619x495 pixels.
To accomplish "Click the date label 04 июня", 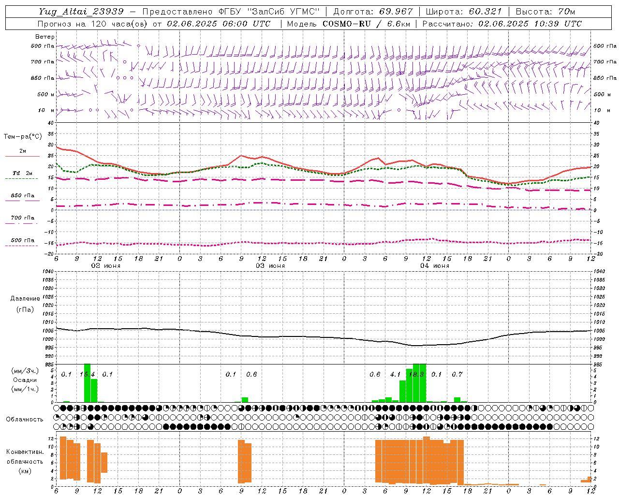I will pos(435,266).
